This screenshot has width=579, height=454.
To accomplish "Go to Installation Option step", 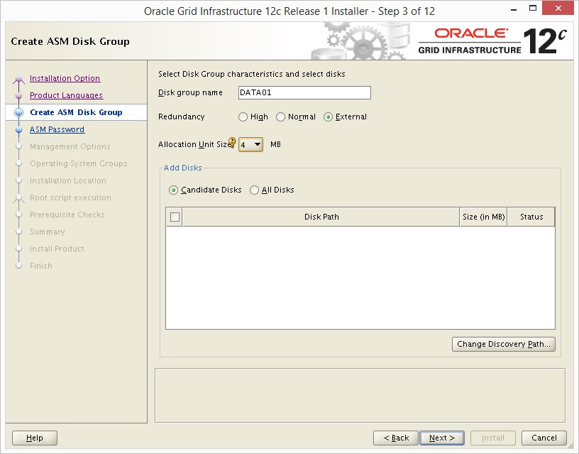I will click(65, 78).
